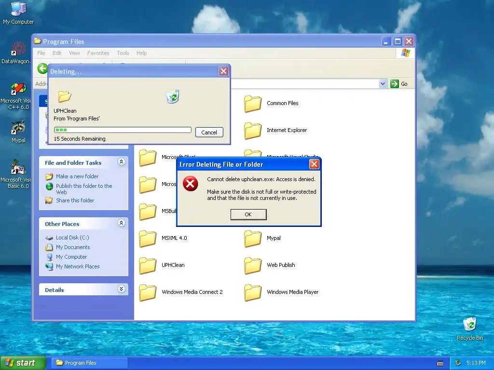This screenshot has height=370, width=494.
Task: Open Microsoft Visual C++ 6.0 desktop icon
Action: pos(16,96)
